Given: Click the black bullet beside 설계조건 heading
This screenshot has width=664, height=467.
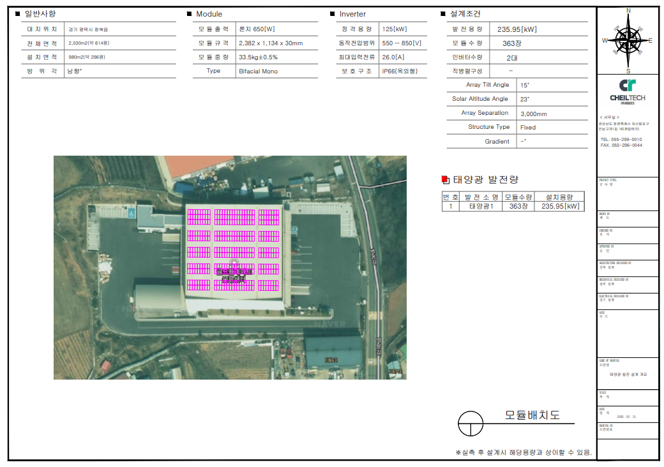Looking at the screenshot, I should point(443,14).
